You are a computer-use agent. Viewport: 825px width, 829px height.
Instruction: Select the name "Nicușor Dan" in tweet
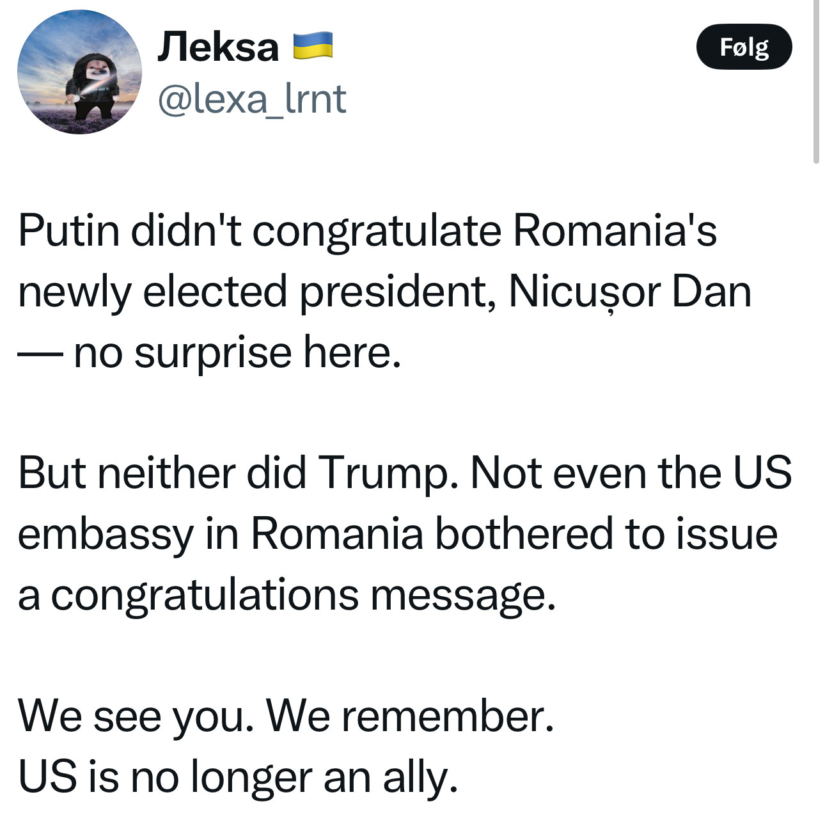point(630,292)
